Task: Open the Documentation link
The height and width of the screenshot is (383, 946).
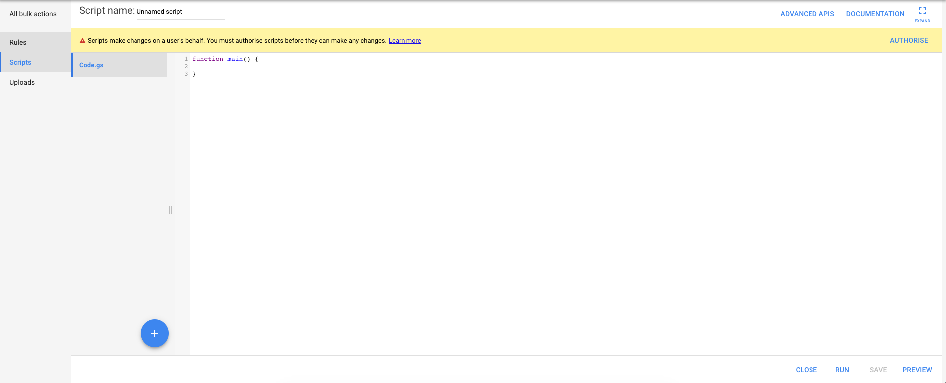Action: [875, 14]
